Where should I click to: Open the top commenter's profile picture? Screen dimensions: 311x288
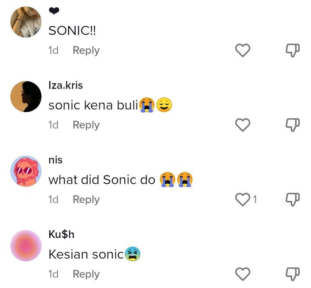pyautogui.click(x=26, y=22)
